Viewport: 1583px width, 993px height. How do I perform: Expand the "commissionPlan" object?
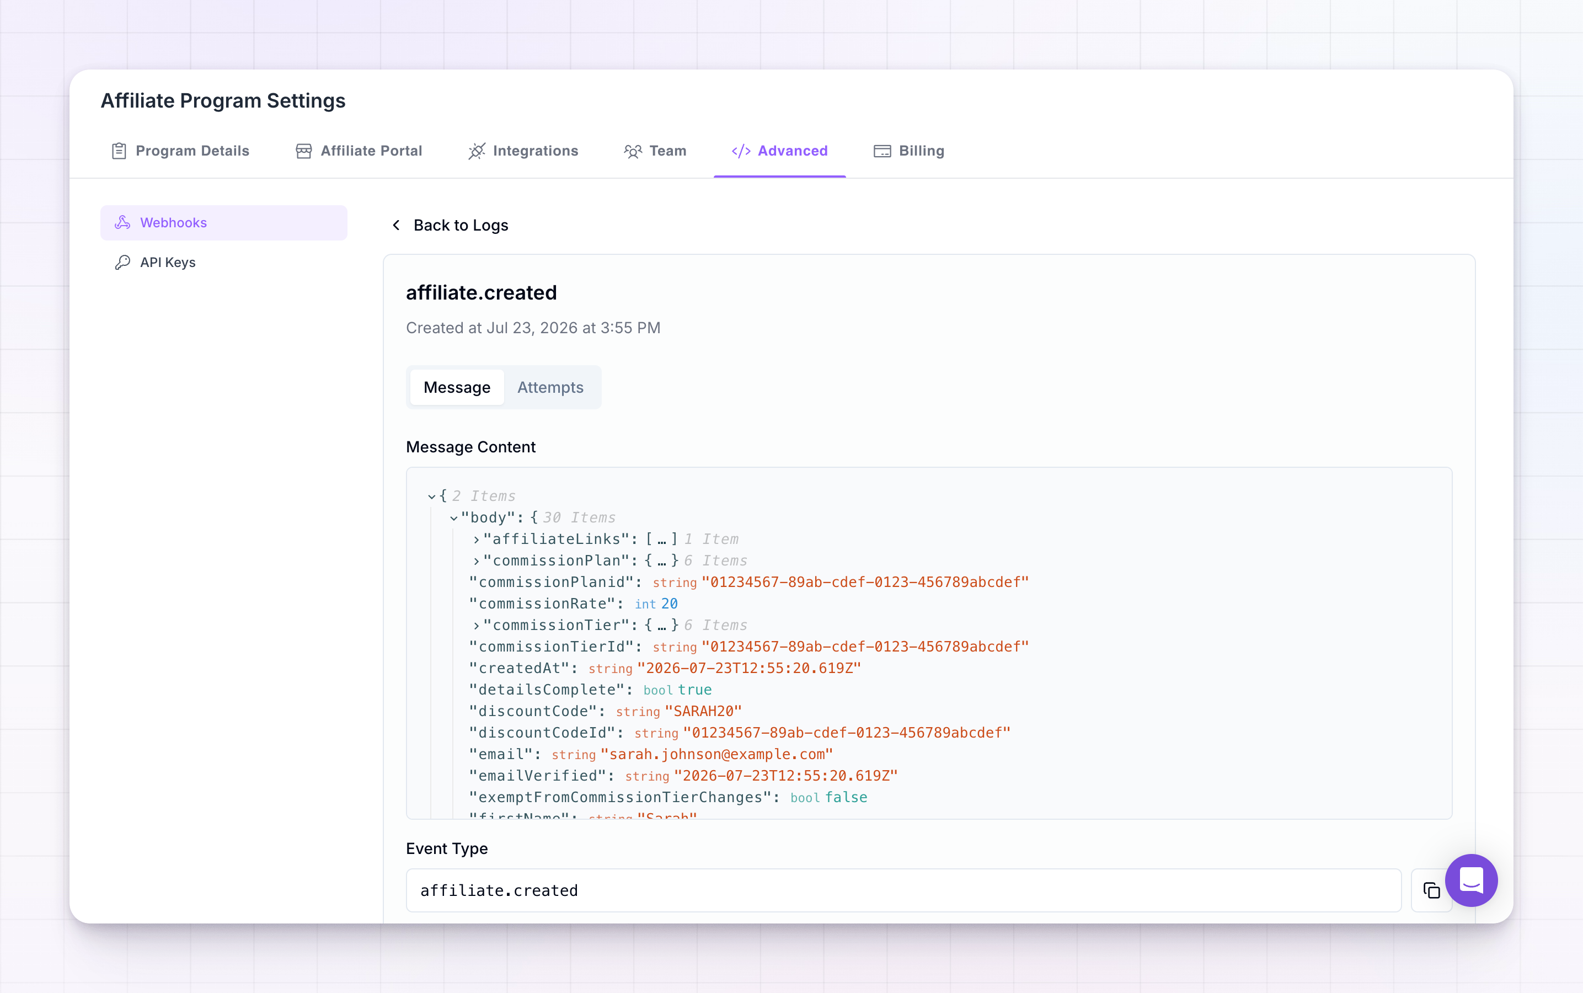click(x=476, y=562)
